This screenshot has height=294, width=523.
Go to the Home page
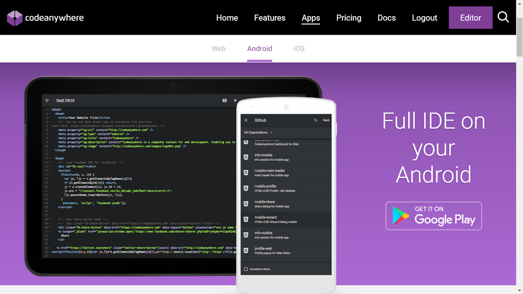tap(227, 18)
